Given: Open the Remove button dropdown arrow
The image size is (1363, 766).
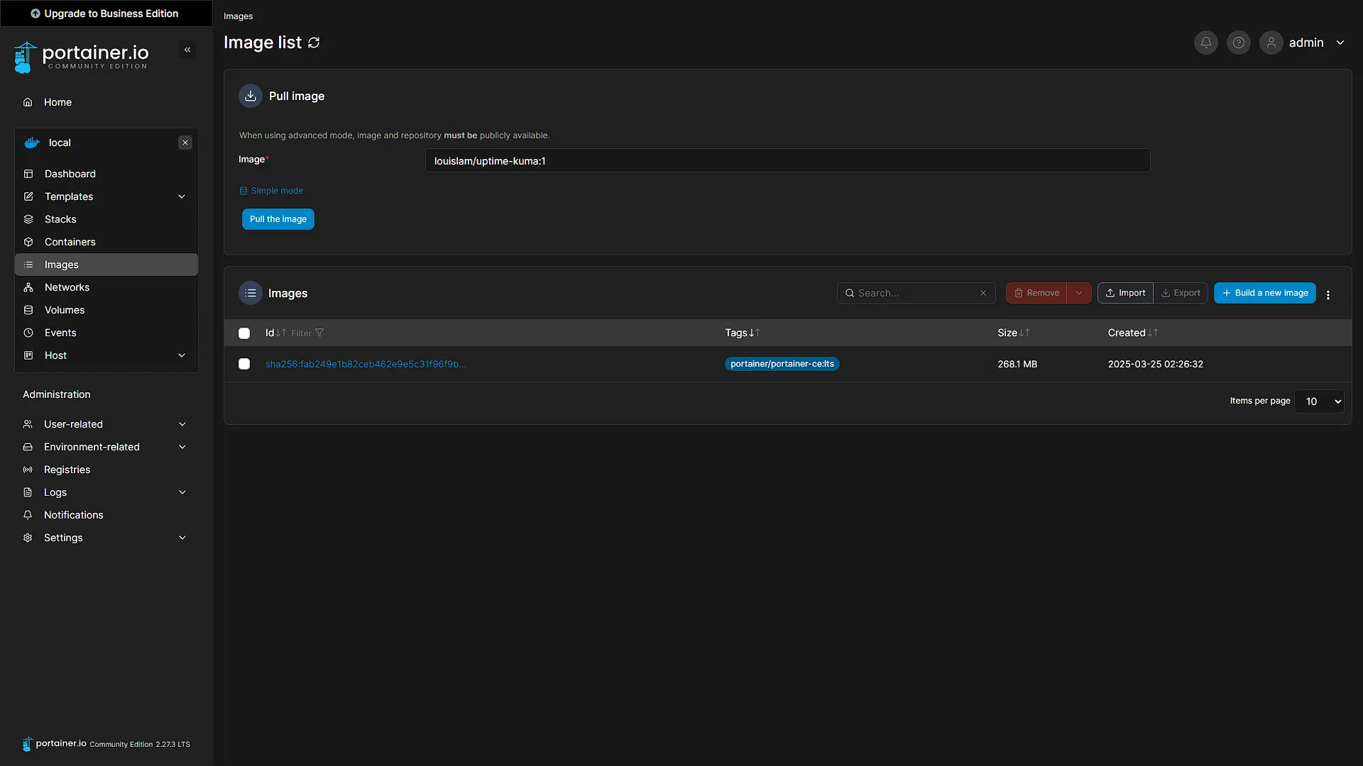Looking at the screenshot, I should [x=1079, y=293].
